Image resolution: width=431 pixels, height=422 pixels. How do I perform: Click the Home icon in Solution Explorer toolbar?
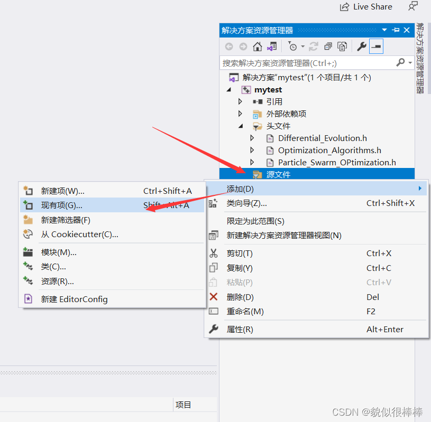click(258, 46)
